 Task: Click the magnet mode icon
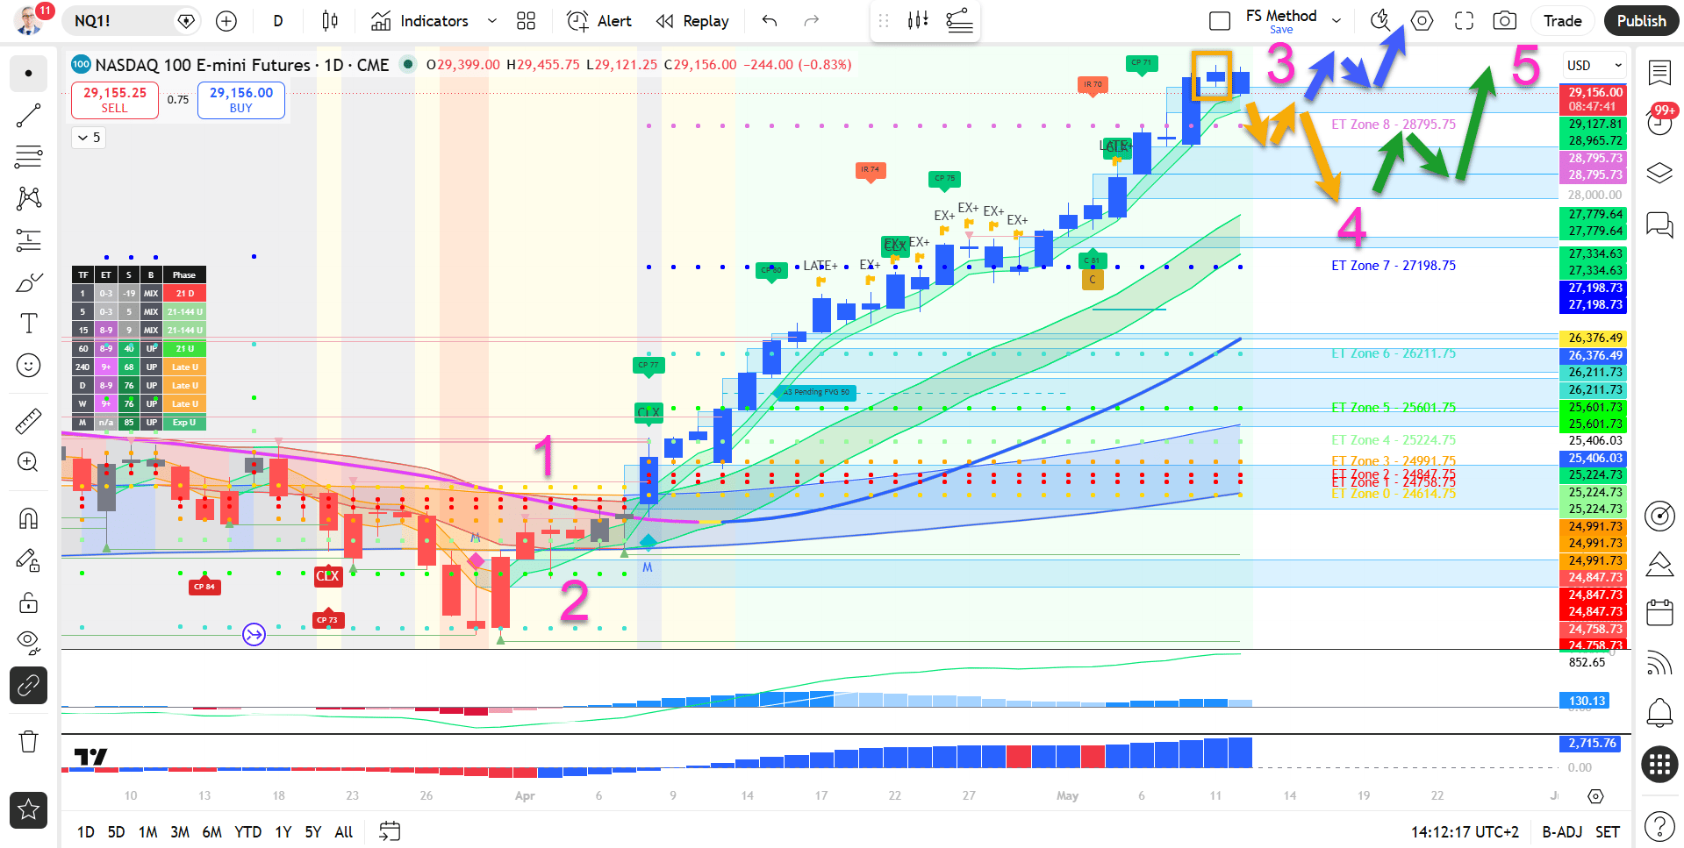28,518
